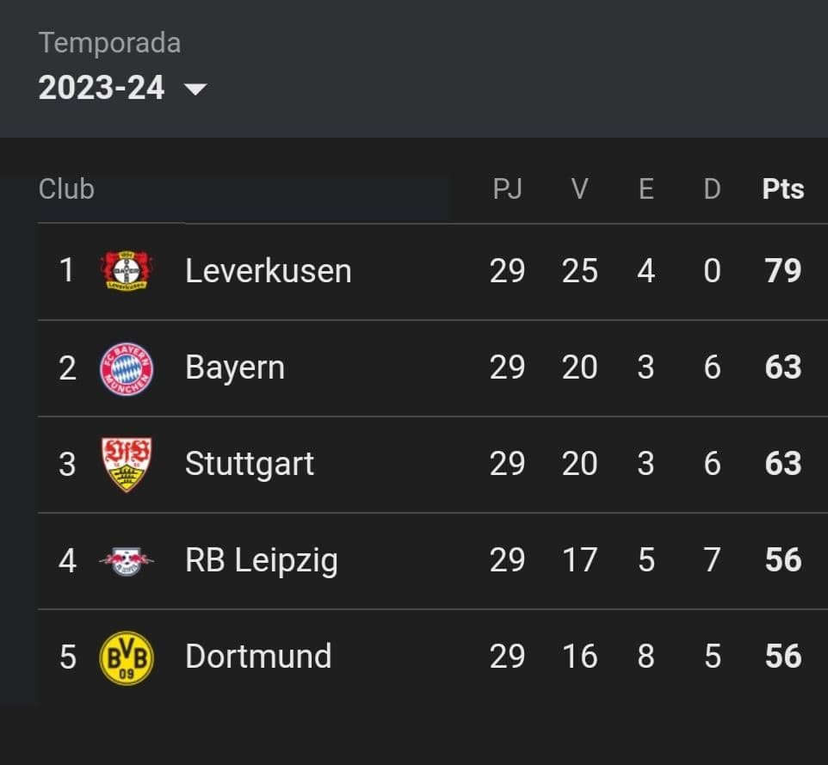Click the Club column header
This screenshot has height=765, width=828.
point(66,188)
